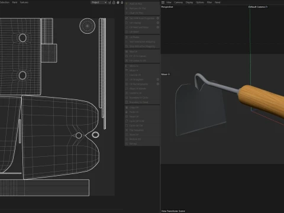Image resolution: width=284 pixels, height=213 pixels.
Task: Open the Textures menu
Action: [24, 2]
